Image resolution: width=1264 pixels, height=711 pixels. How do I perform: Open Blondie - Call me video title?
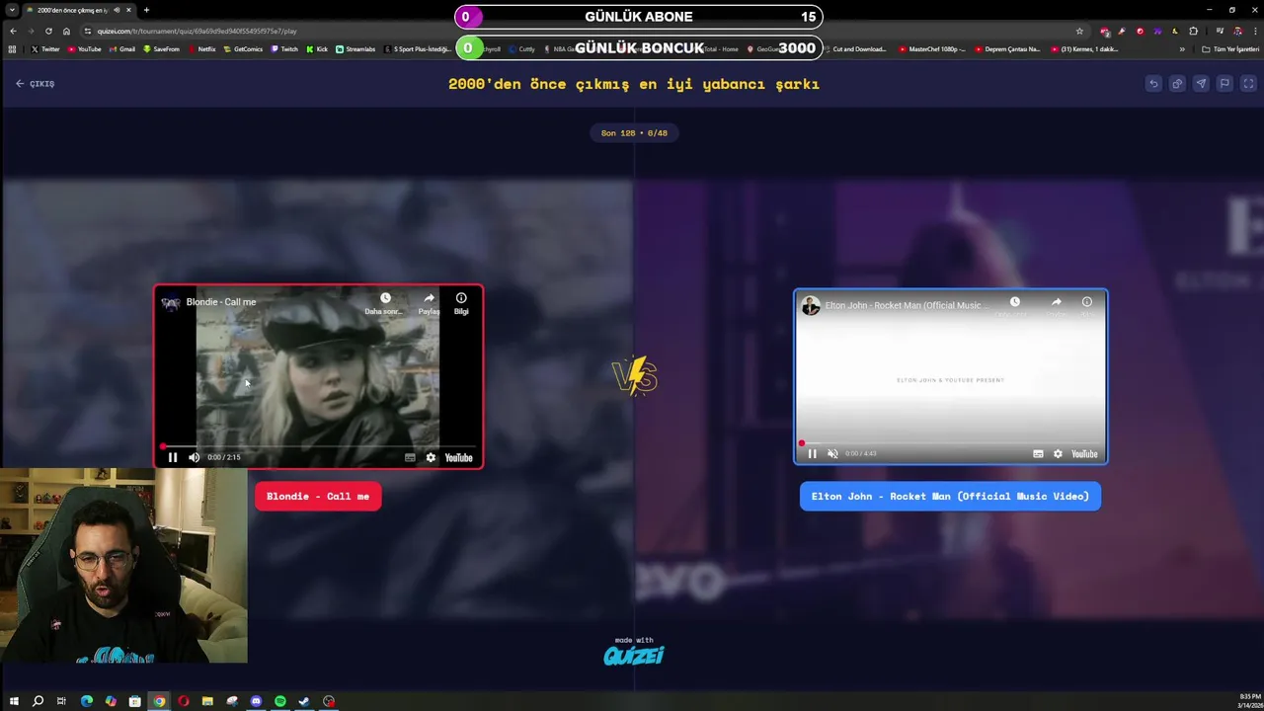point(221,302)
